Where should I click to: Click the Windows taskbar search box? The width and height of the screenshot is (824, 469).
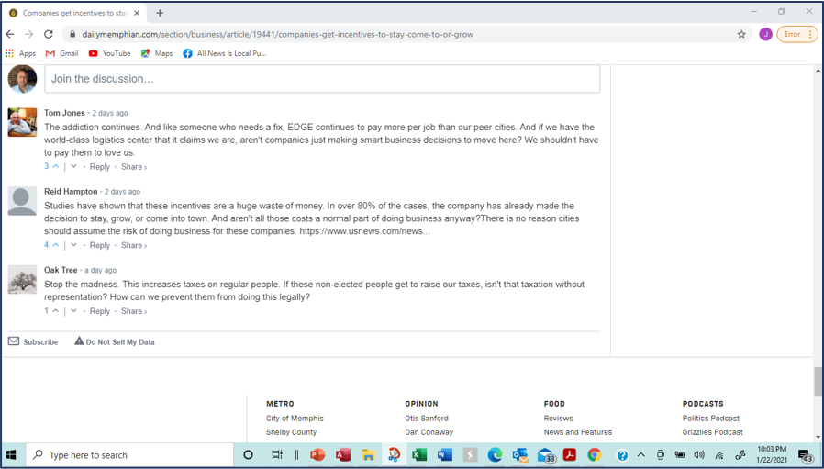coord(129,455)
